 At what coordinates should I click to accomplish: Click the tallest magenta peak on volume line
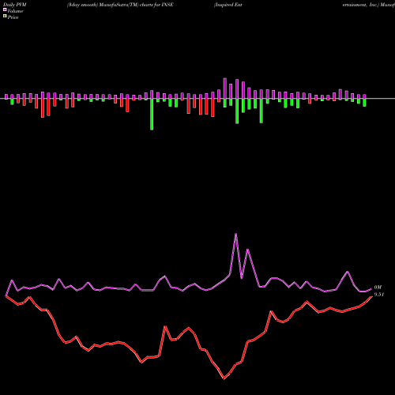coord(235,234)
